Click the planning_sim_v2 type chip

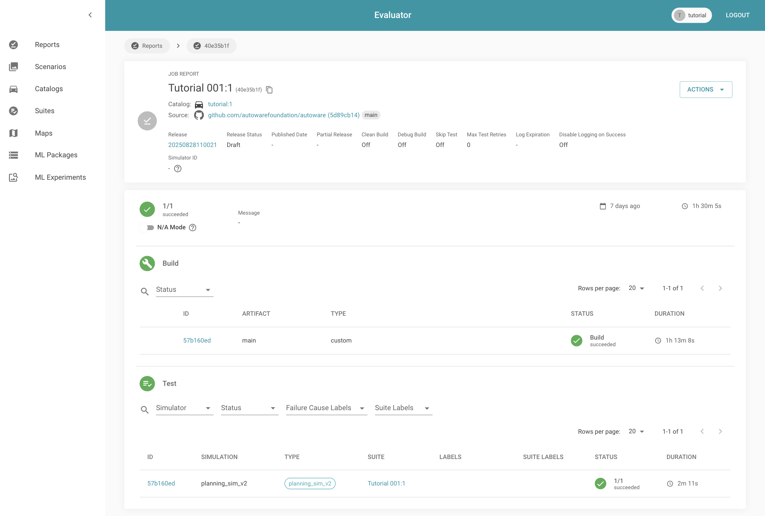tap(309, 484)
